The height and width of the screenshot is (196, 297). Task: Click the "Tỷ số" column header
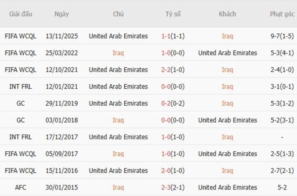point(173,14)
